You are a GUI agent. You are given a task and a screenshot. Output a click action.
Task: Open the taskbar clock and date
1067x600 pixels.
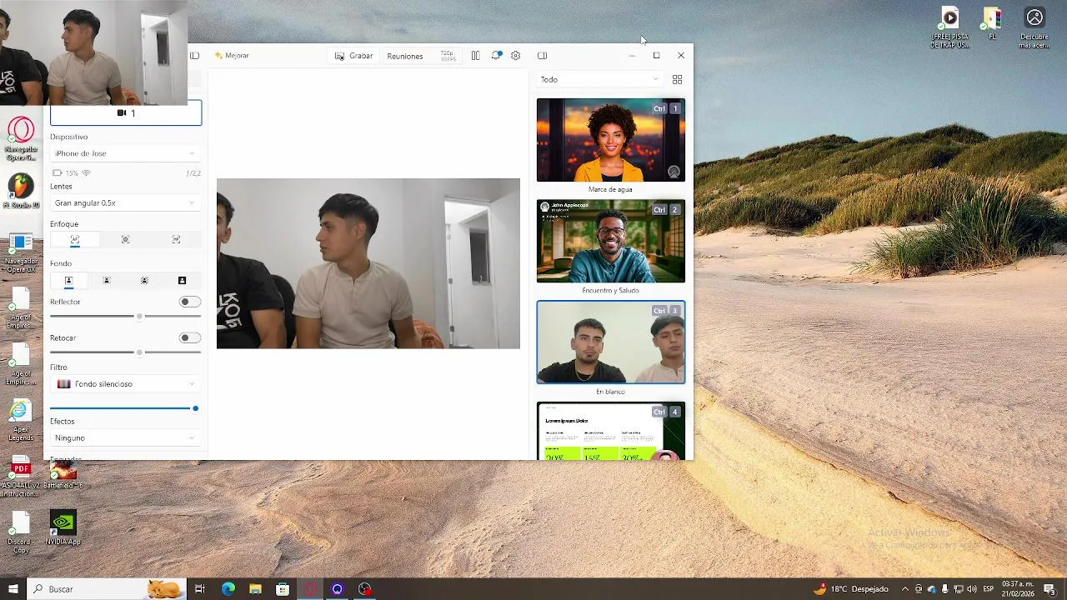tap(1018, 589)
